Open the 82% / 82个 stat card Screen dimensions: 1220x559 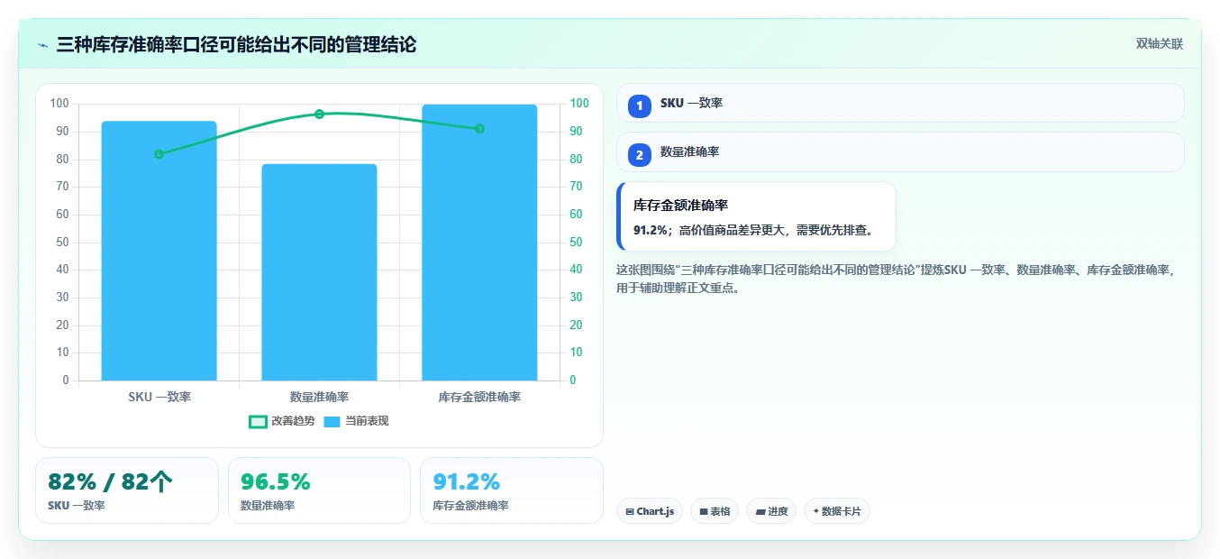127,490
